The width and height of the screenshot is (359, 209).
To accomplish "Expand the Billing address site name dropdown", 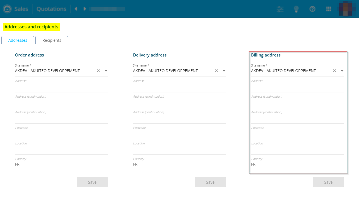I will tap(342, 71).
